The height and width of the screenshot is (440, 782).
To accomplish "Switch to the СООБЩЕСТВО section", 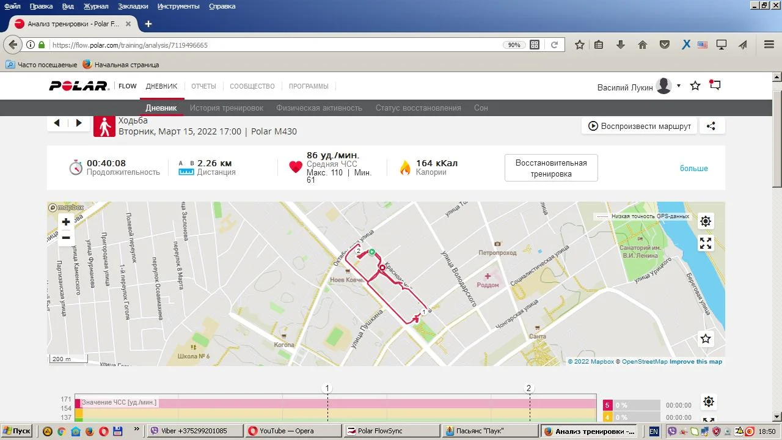I will 252,86.
